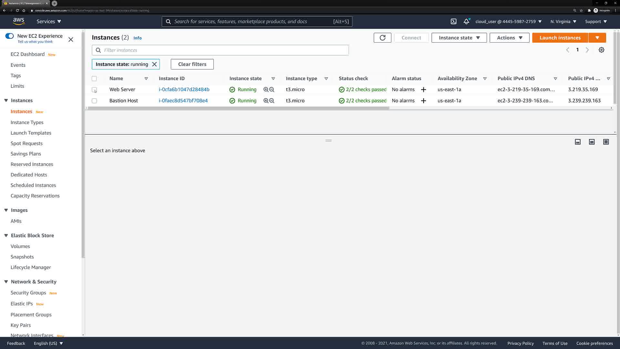This screenshot has height=349, width=620.
Task: Click the Clear filters button
Action: point(192,64)
